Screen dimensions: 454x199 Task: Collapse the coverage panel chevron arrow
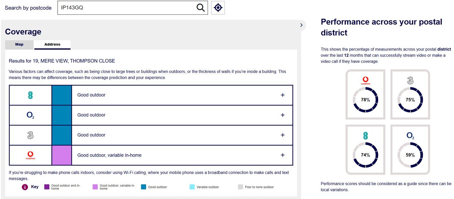pyautogui.click(x=301, y=25)
